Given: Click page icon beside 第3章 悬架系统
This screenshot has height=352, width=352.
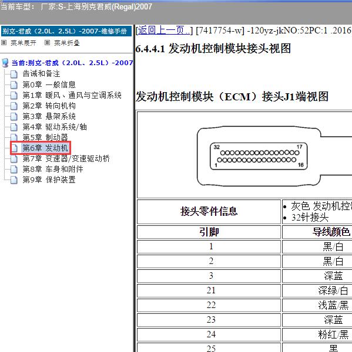Looking at the screenshot, I should pyautogui.click(x=14, y=117).
